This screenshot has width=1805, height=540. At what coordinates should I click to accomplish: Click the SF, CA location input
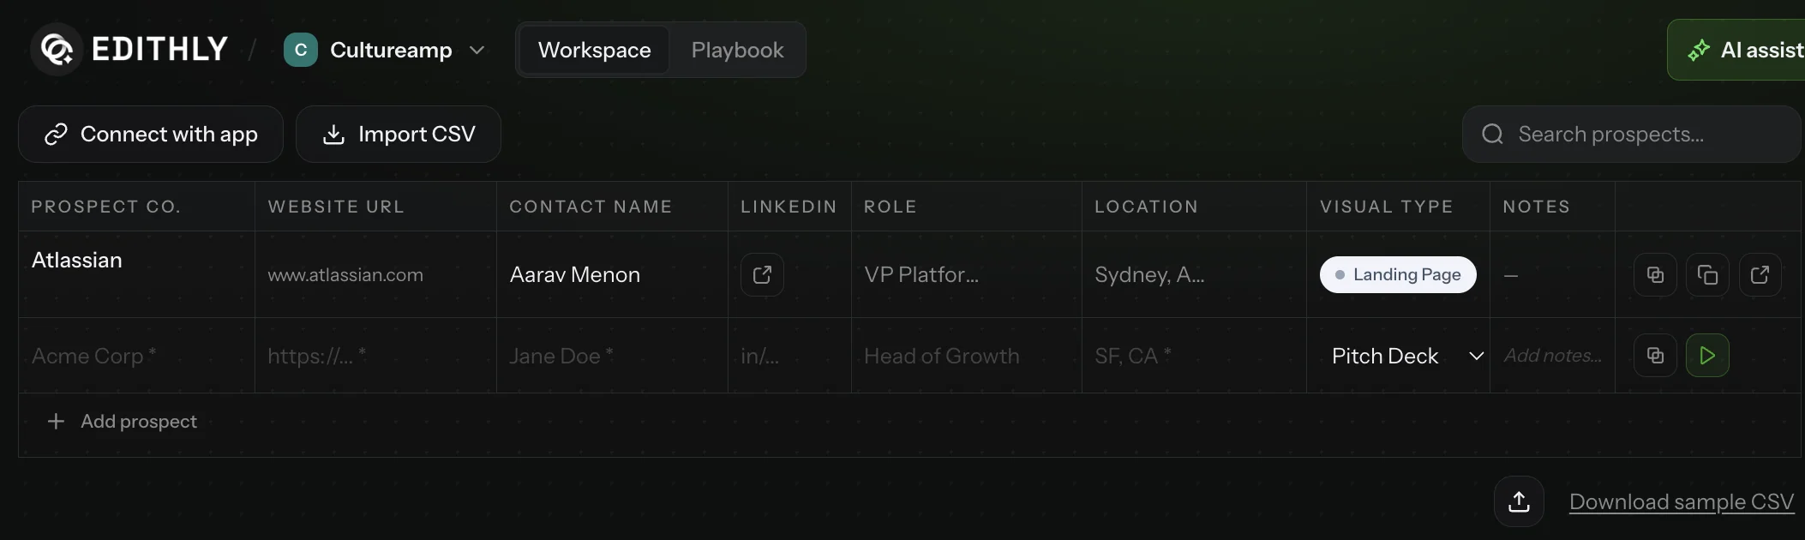click(x=1194, y=356)
